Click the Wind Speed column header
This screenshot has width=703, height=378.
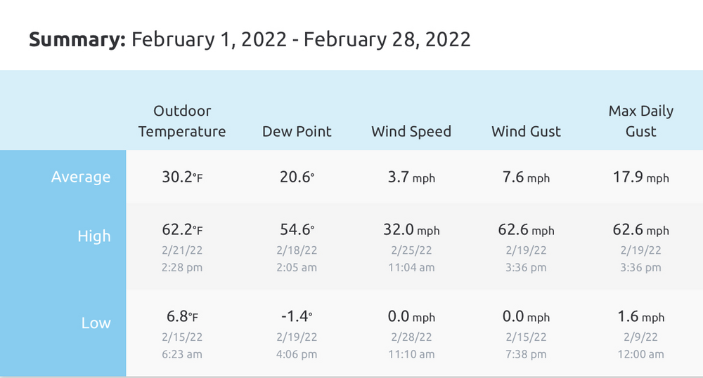(x=411, y=132)
